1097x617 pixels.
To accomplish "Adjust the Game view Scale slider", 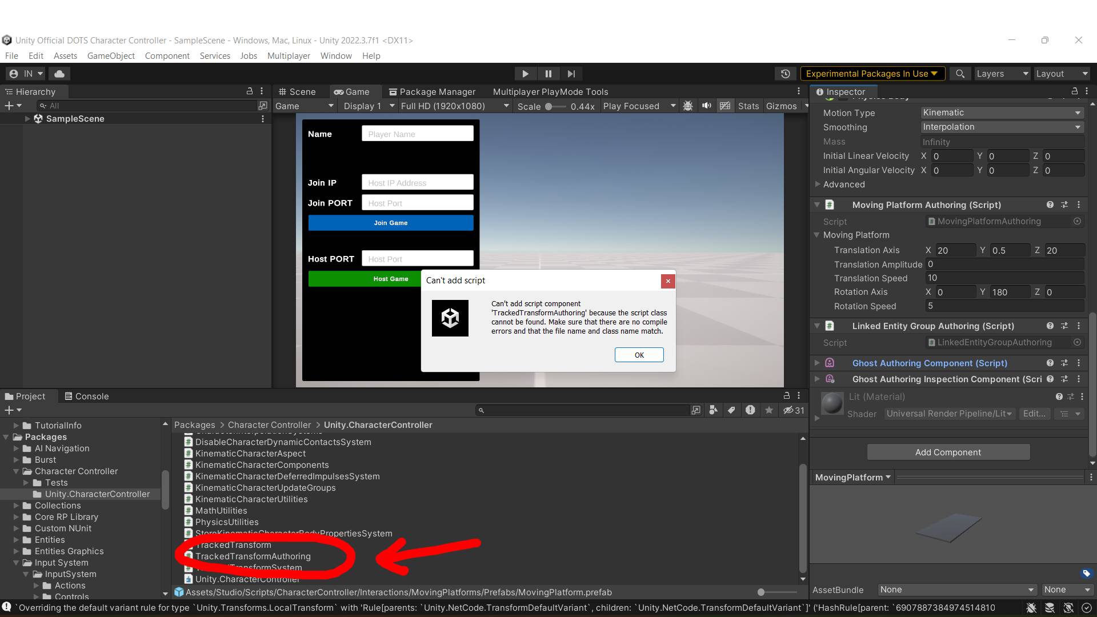I will pos(550,106).
